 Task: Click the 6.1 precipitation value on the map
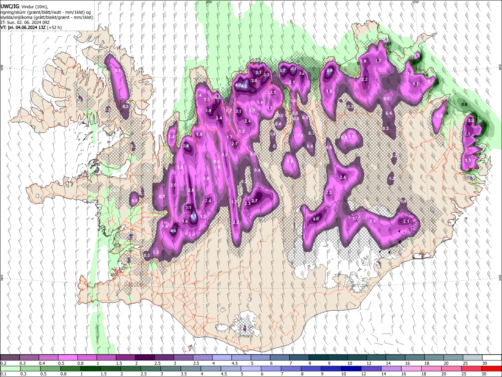coord(193,216)
